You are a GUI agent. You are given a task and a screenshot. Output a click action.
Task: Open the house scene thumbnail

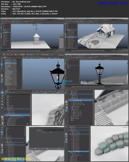(x=96, y=35)
